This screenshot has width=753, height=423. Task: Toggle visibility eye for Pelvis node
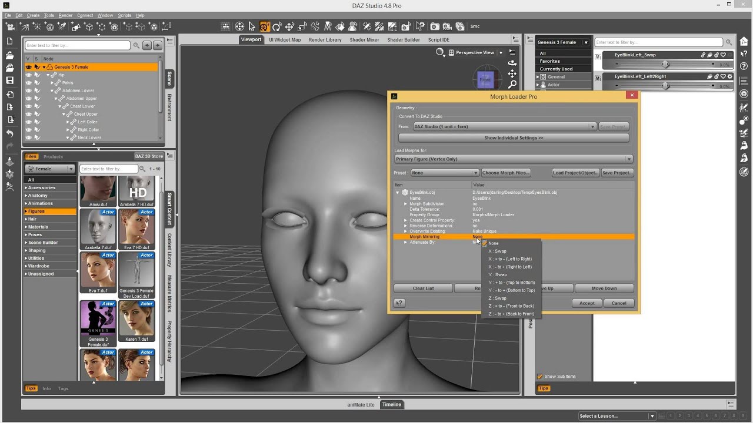[x=28, y=83]
